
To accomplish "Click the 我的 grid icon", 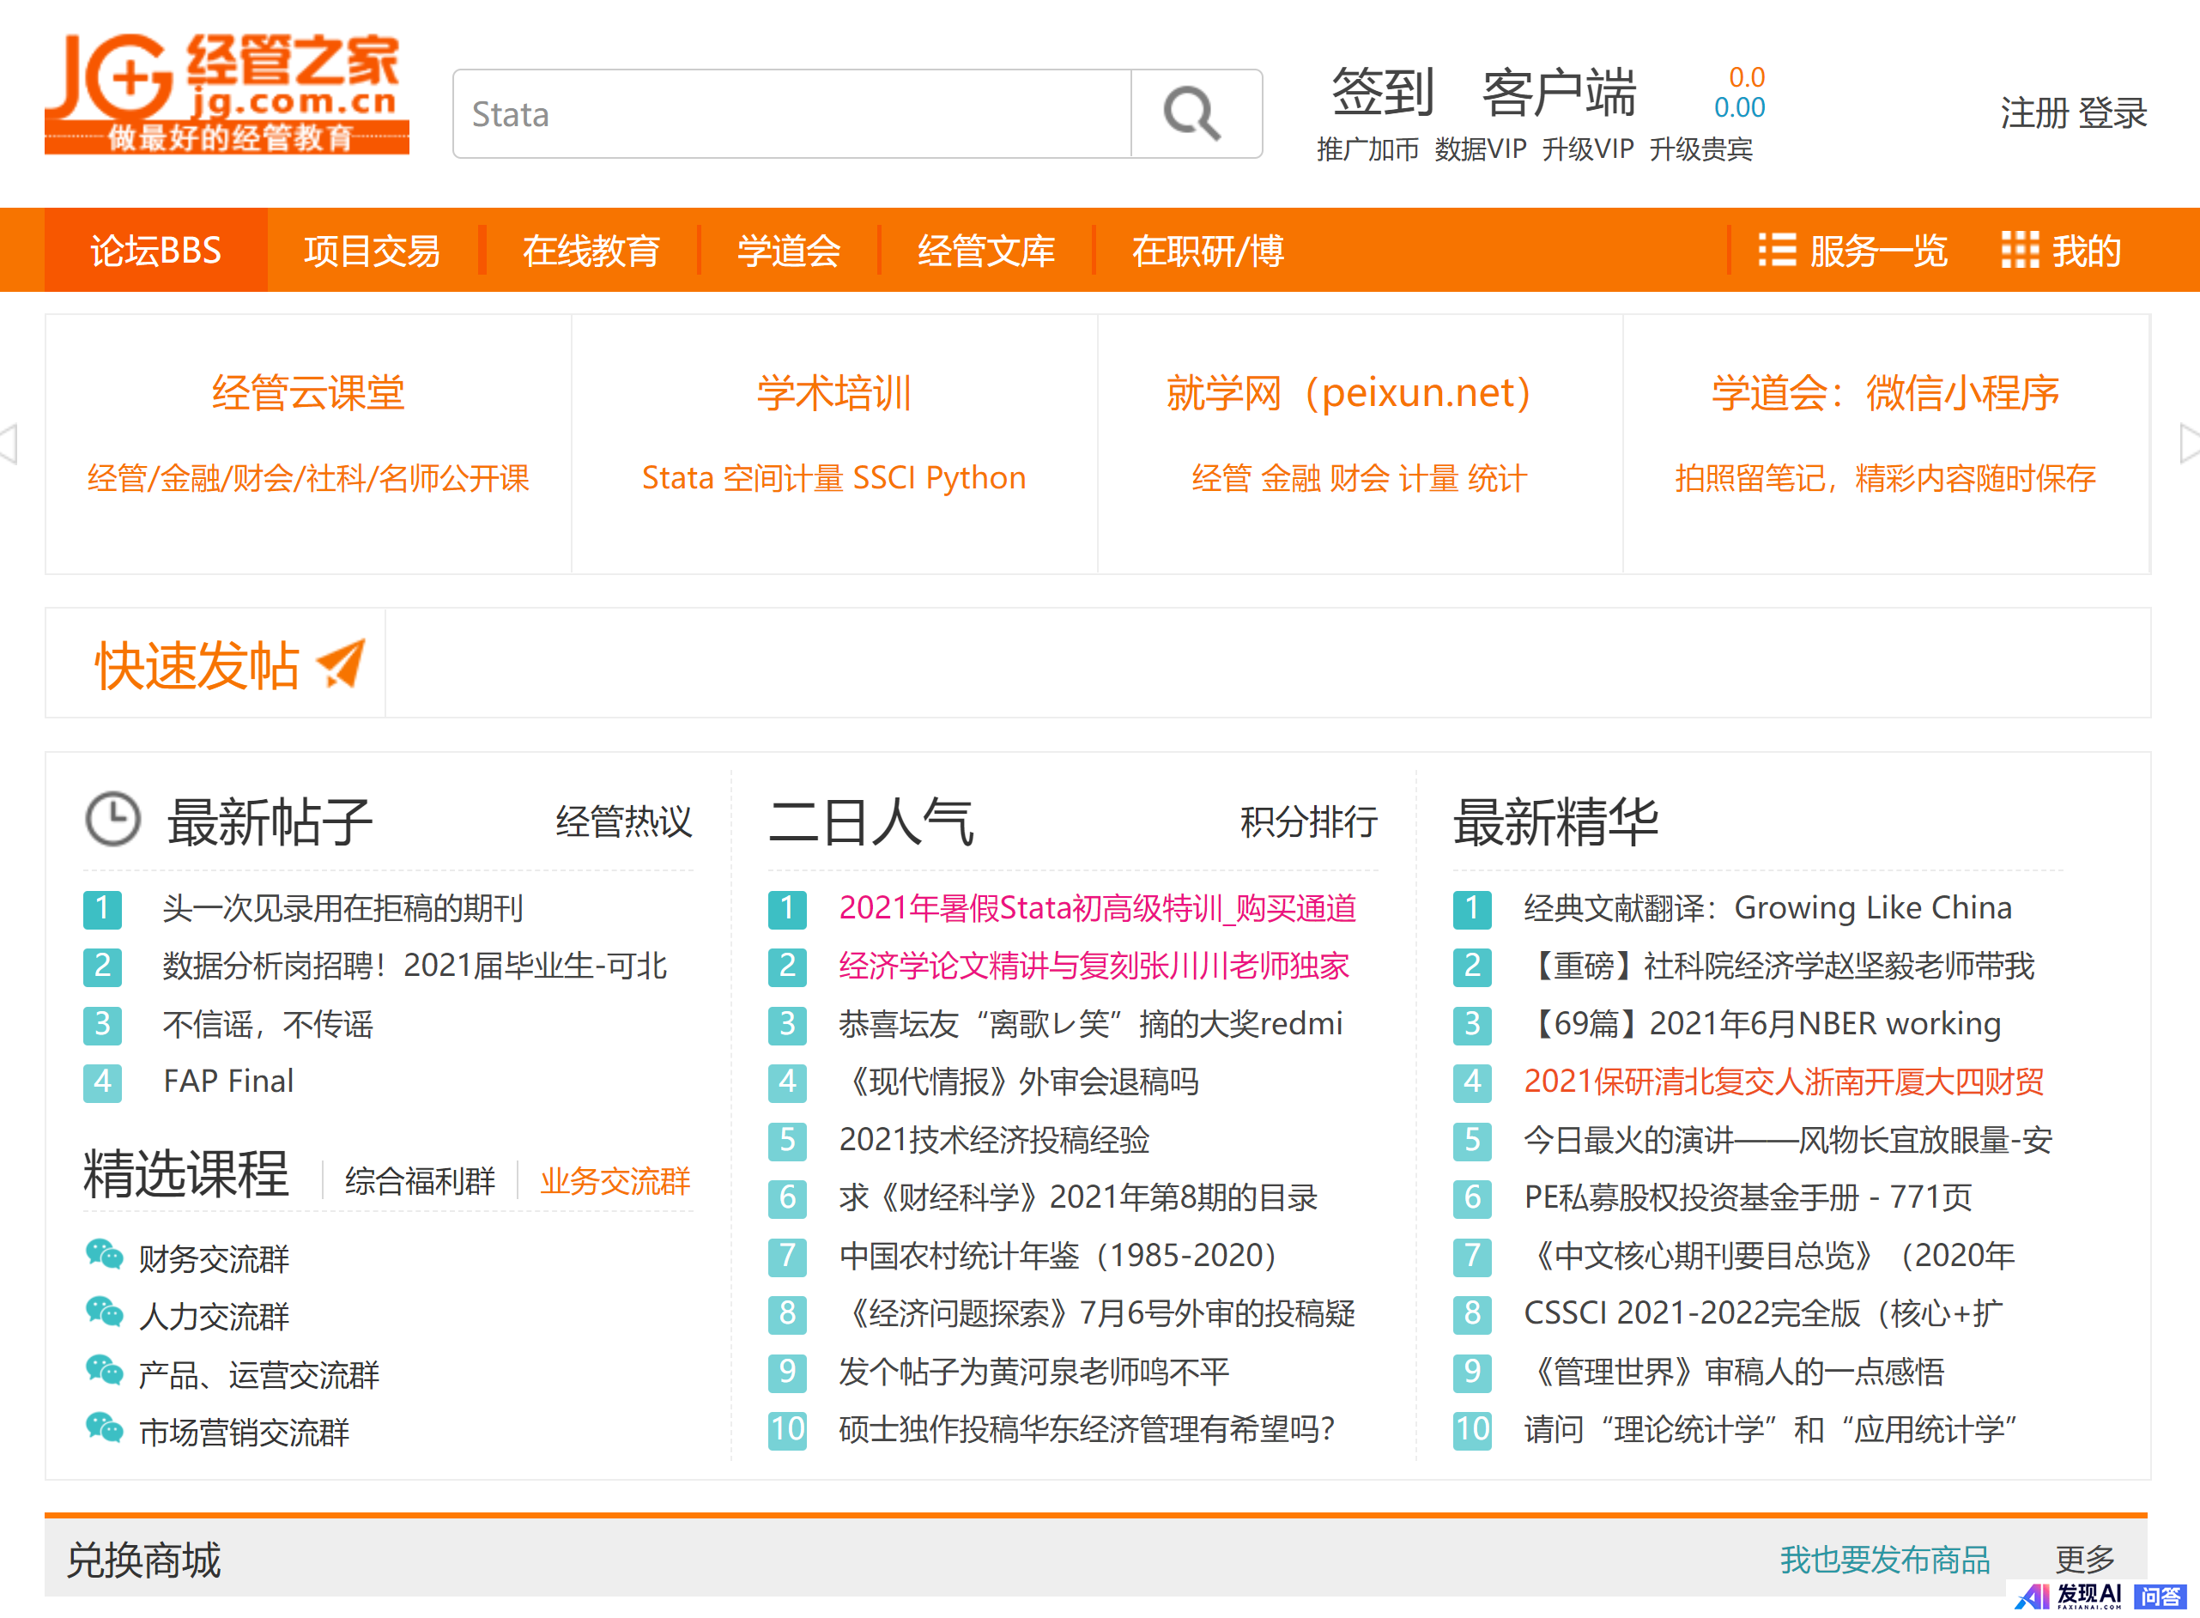I will tap(2020, 251).
